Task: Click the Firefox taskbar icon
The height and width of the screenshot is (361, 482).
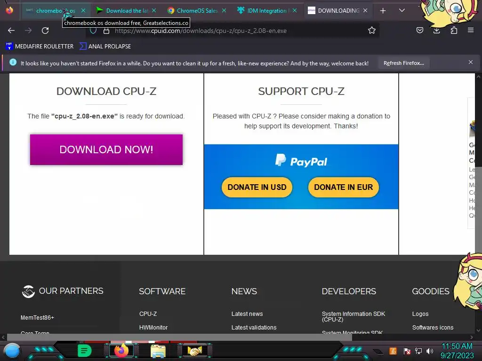Action: (x=121, y=351)
